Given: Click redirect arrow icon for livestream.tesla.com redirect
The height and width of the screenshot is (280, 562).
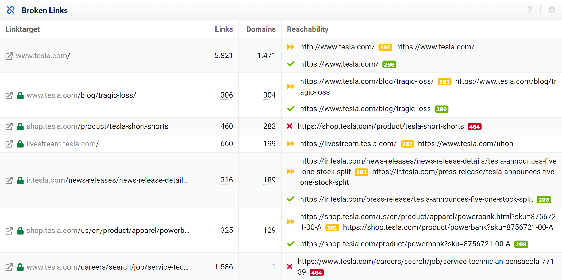Looking at the screenshot, I should [x=291, y=144].
